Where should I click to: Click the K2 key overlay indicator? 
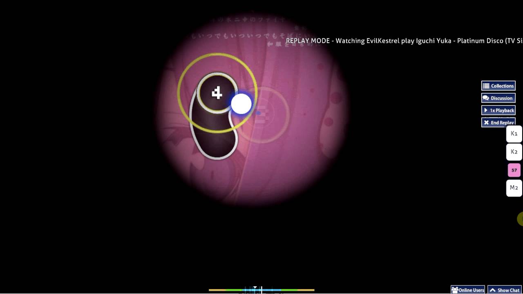coord(514,152)
